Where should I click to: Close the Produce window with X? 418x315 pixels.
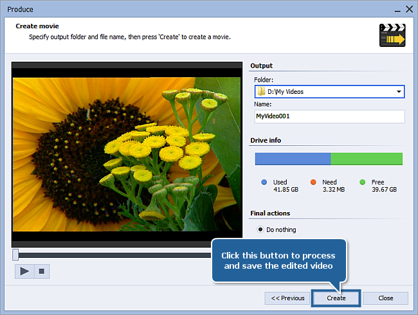(409, 10)
